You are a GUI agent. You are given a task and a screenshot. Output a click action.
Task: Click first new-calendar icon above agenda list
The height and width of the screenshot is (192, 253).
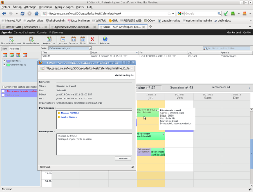point(5,55)
